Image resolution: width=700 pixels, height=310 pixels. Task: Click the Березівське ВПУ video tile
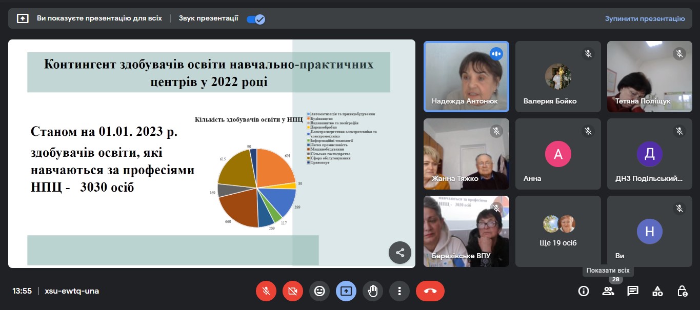tap(466, 231)
